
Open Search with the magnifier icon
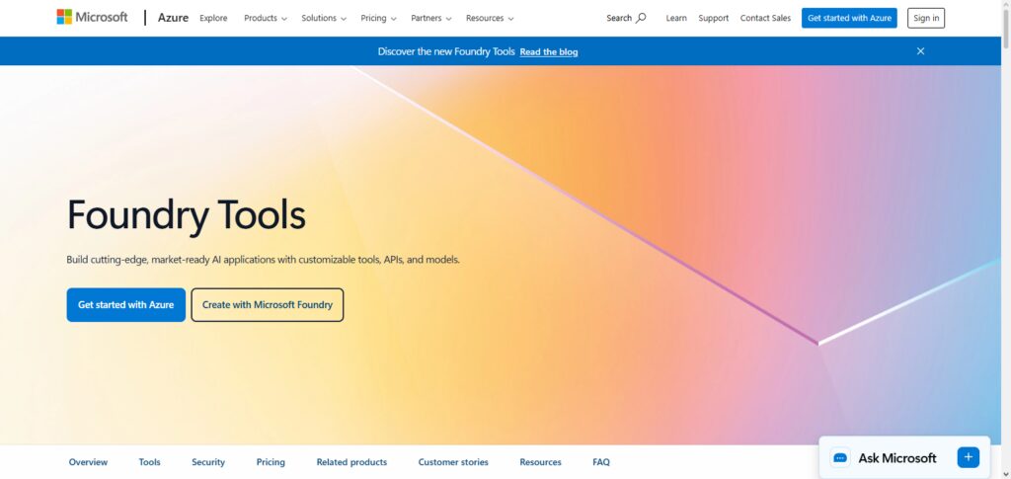coord(626,18)
